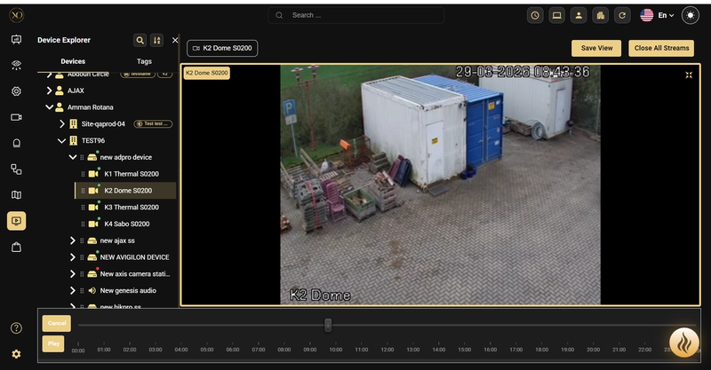The image size is (711, 370).
Task: Open the camera icon in left sidebar
Action: pyautogui.click(x=16, y=117)
